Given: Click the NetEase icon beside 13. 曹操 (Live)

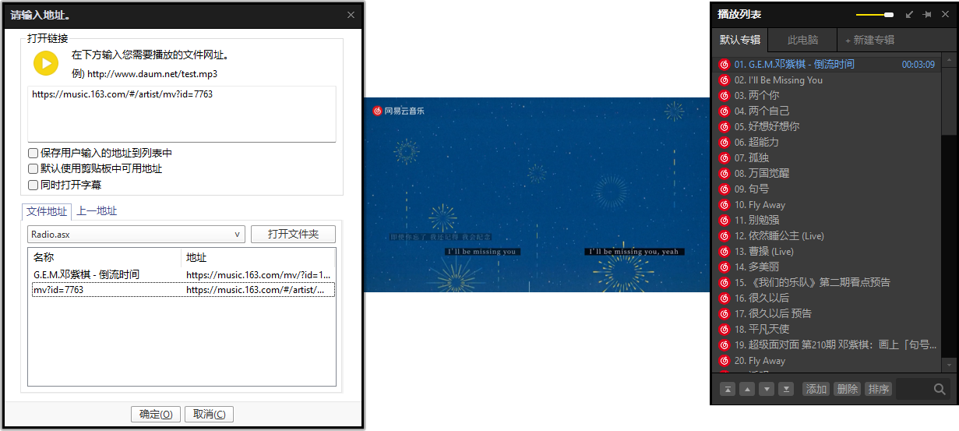Looking at the screenshot, I should [724, 252].
